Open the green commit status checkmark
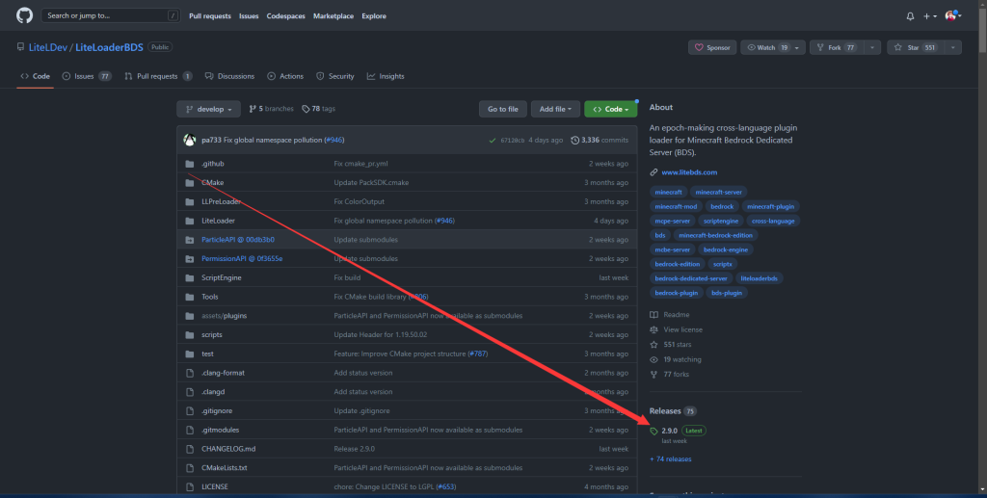This screenshot has width=987, height=498. pyautogui.click(x=493, y=141)
